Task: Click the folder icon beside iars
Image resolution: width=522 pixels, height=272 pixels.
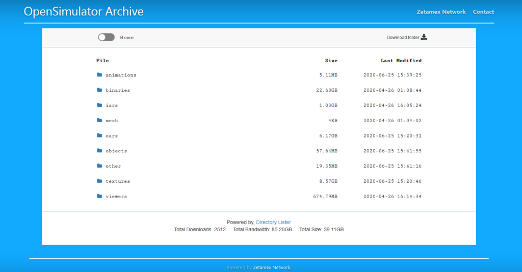Action: pos(99,105)
